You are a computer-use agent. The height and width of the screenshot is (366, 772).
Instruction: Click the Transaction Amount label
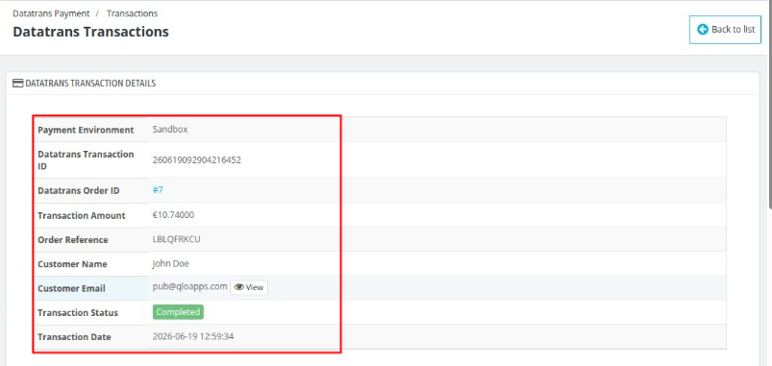[x=82, y=216]
